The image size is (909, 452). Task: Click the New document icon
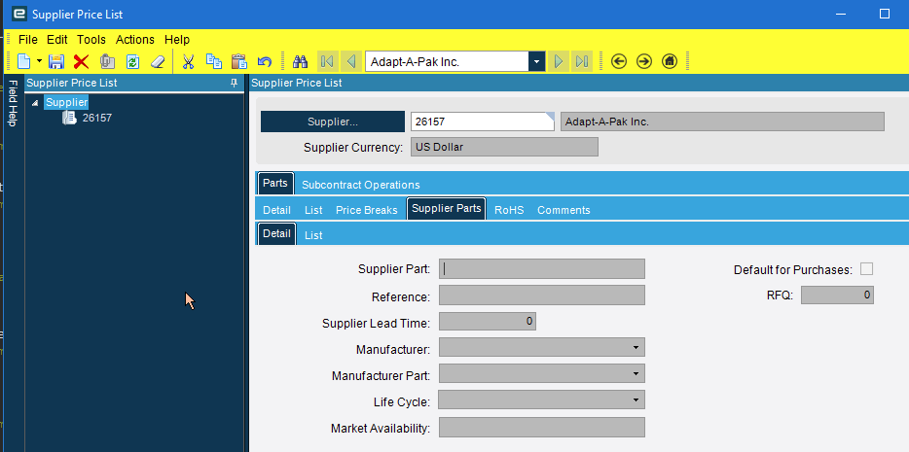[x=23, y=61]
